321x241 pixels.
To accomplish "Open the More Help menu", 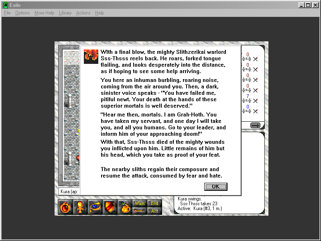I will (x=45, y=13).
